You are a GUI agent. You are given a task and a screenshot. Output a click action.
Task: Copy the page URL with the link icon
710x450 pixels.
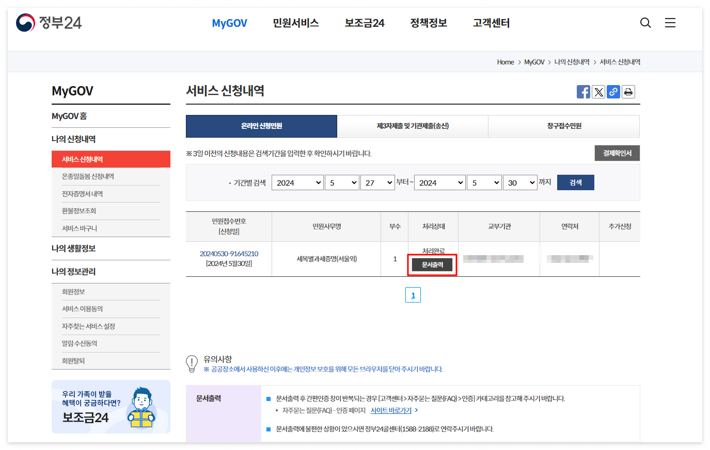[x=613, y=91]
